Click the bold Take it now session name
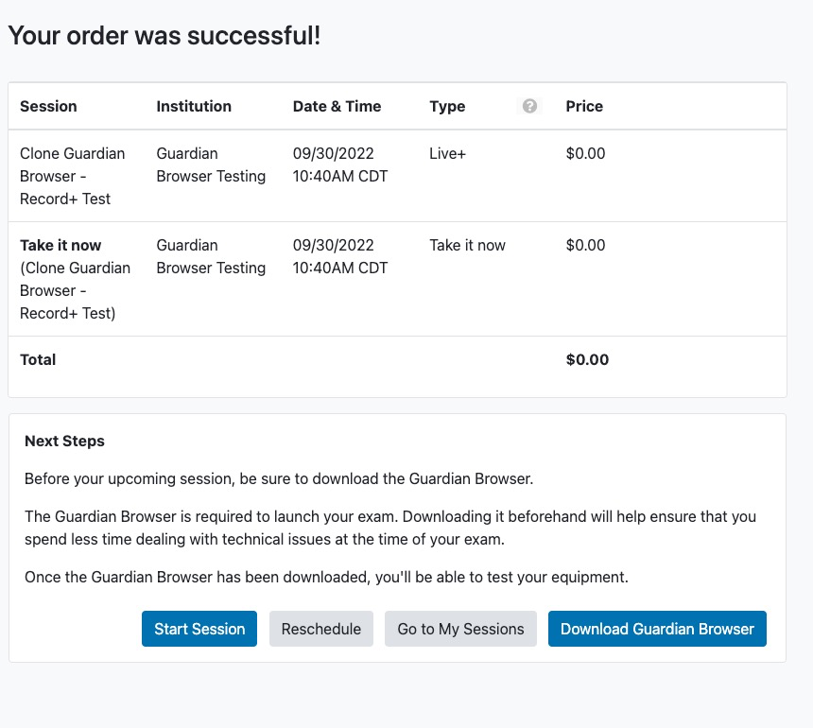The width and height of the screenshot is (813, 728). point(61,245)
